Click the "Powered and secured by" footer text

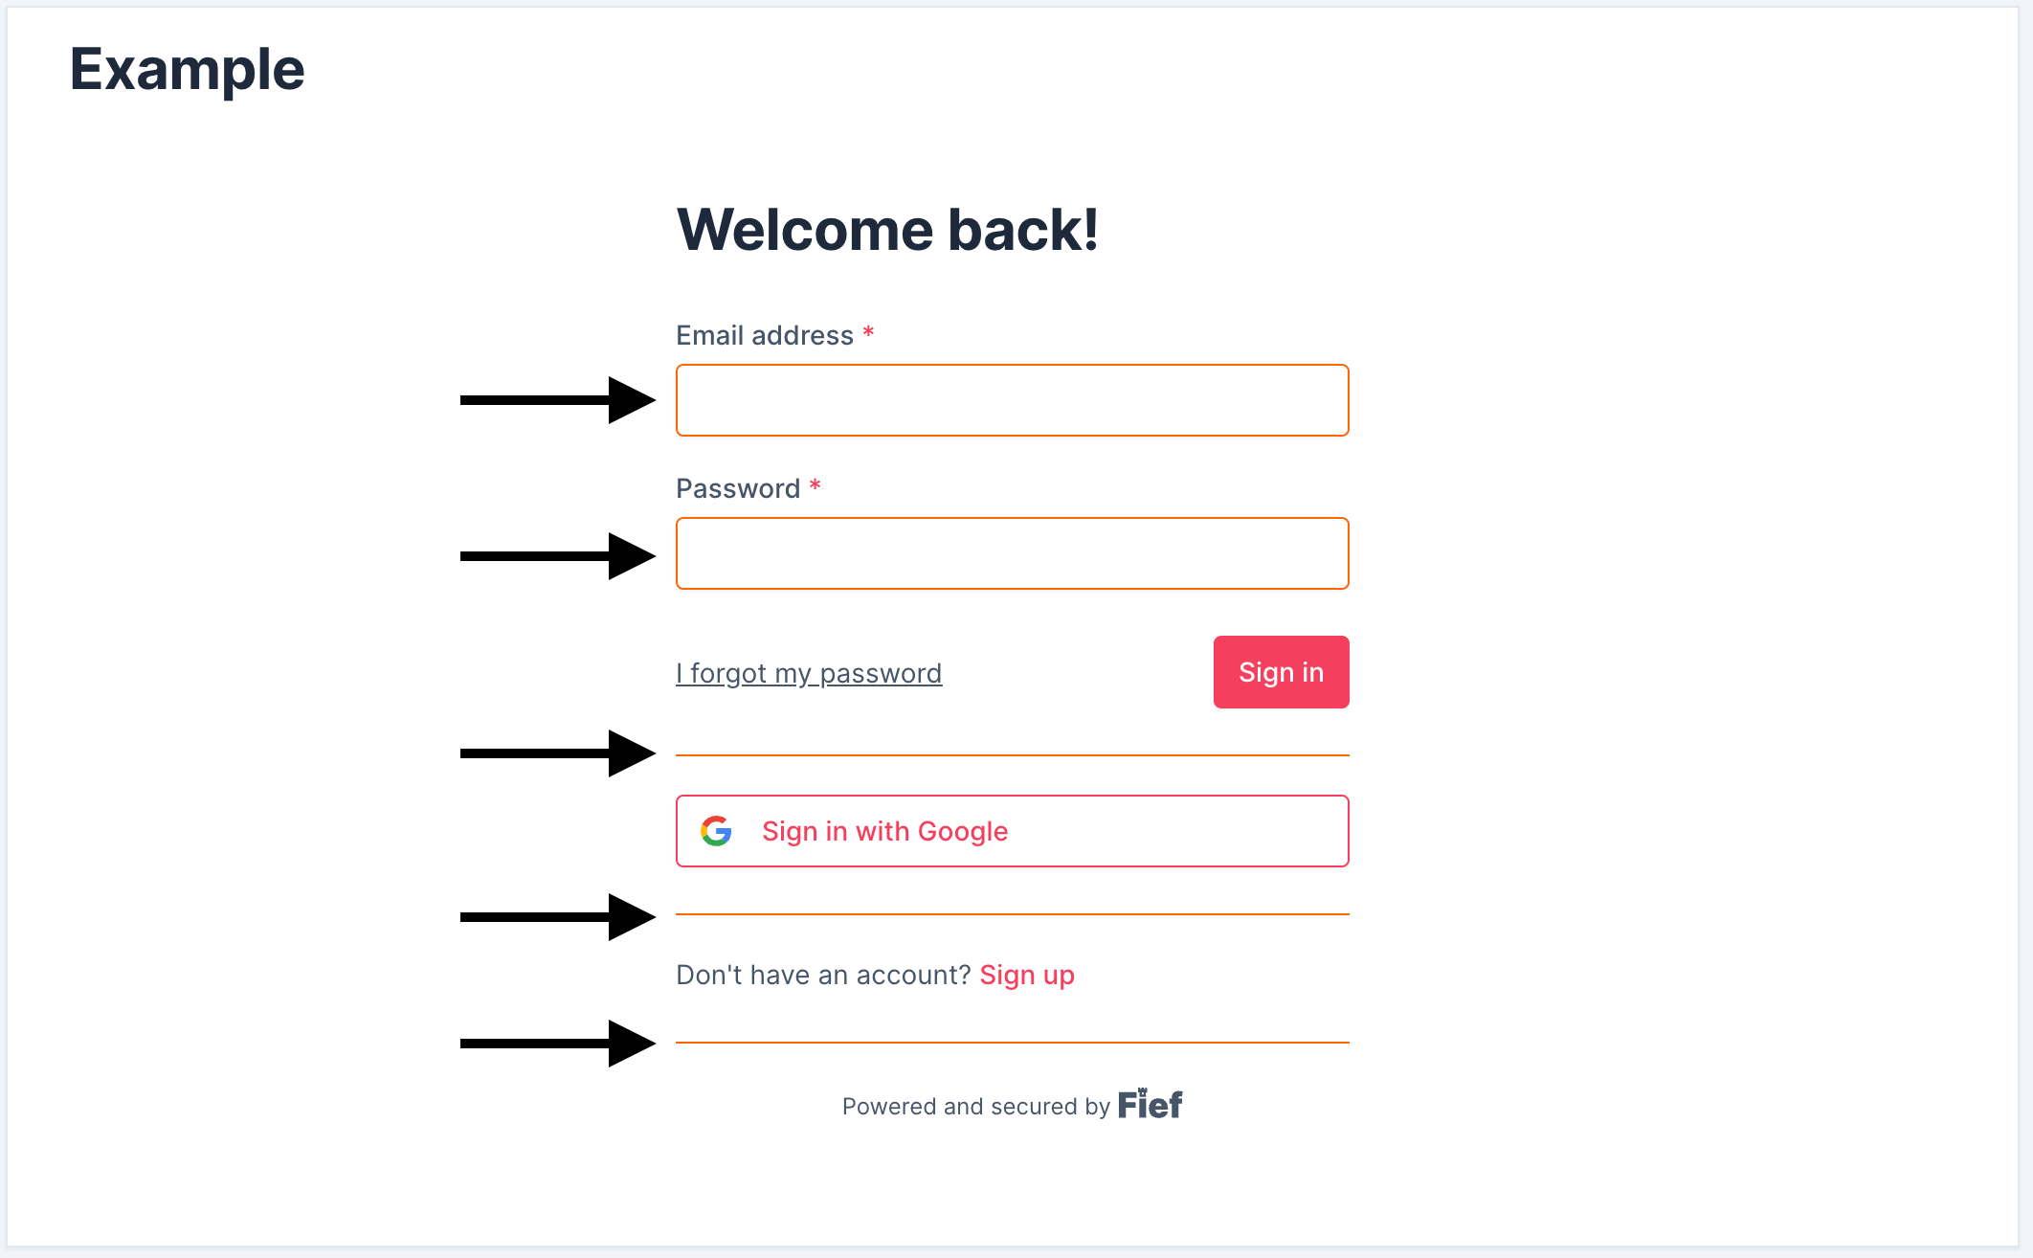pos(975,1107)
